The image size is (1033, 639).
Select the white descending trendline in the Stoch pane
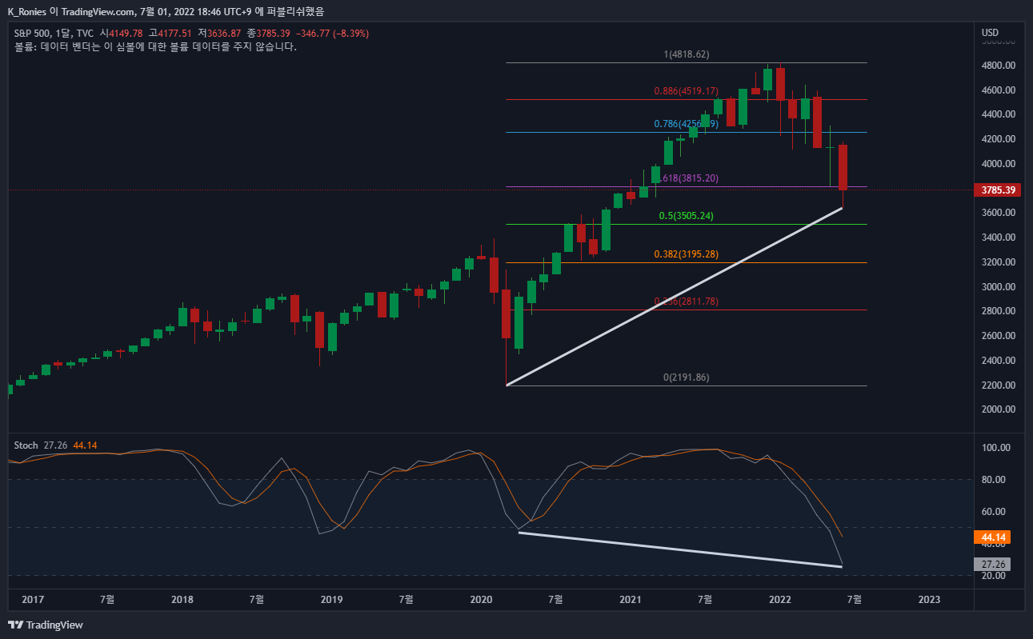click(680, 549)
